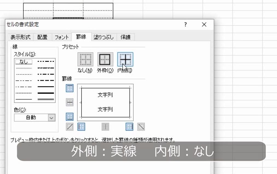Toggle the left border button
The height and width of the screenshot is (174, 277).
tap(81, 126)
